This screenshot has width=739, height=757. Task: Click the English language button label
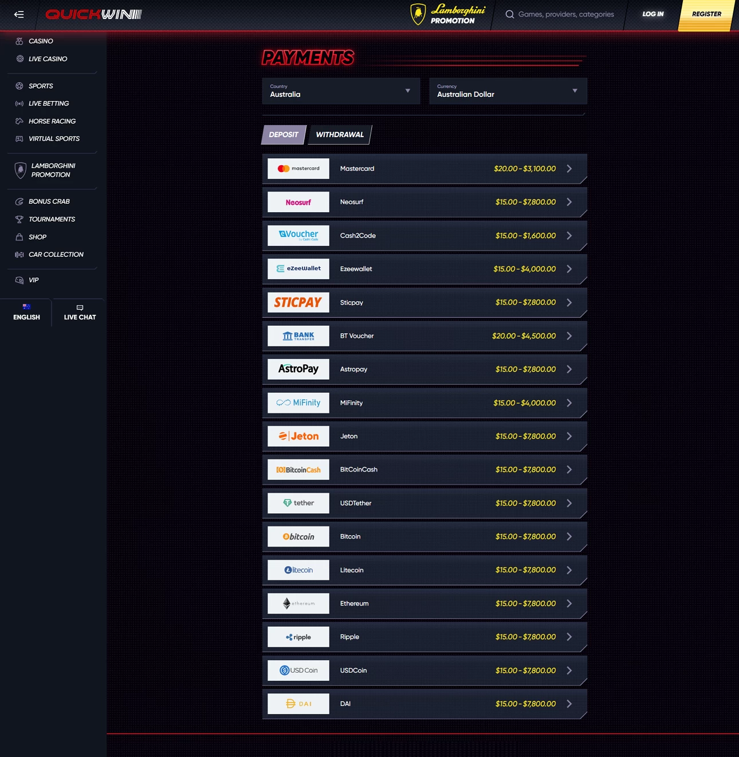pos(26,317)
